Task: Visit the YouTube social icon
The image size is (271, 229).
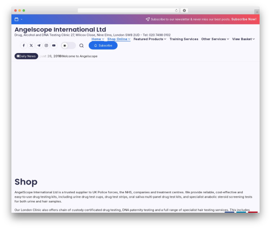Action: click(x=54, y=45)
